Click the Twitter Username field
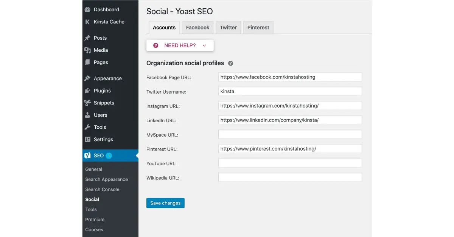The height and width of the screenshot is (237, 454). (290, 91)
